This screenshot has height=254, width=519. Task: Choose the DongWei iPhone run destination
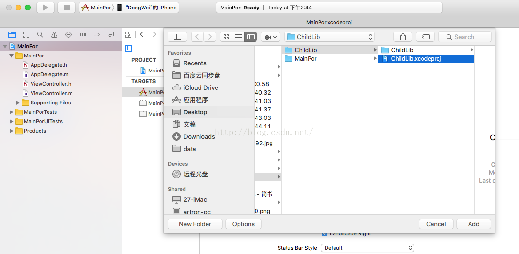coord(147,7)
